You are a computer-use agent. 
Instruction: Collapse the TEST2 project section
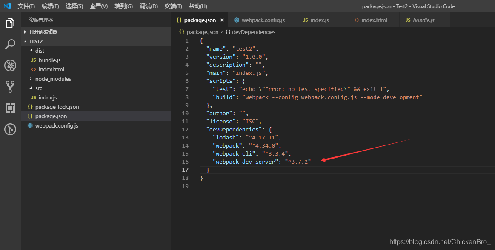[x=96, y=41]
